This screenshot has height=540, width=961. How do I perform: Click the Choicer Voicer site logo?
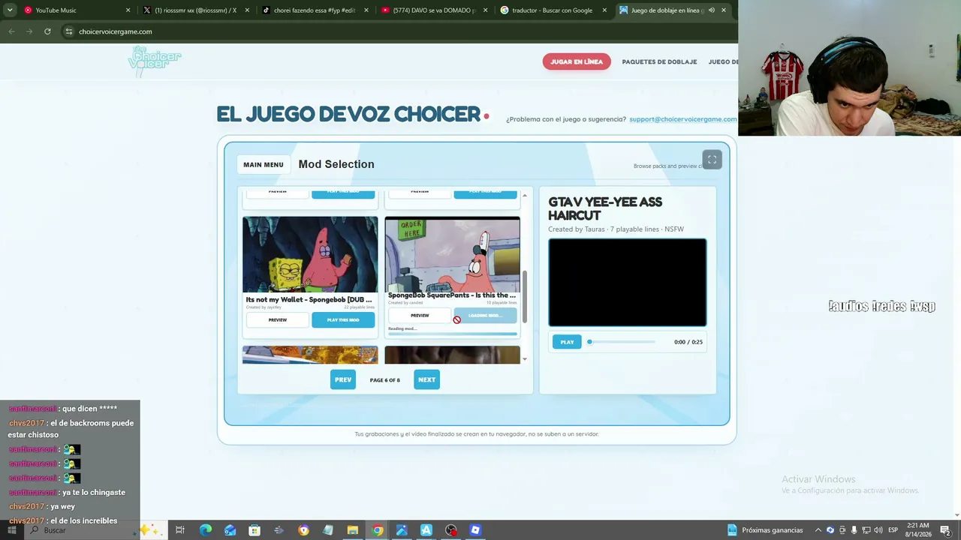(155, 62)
